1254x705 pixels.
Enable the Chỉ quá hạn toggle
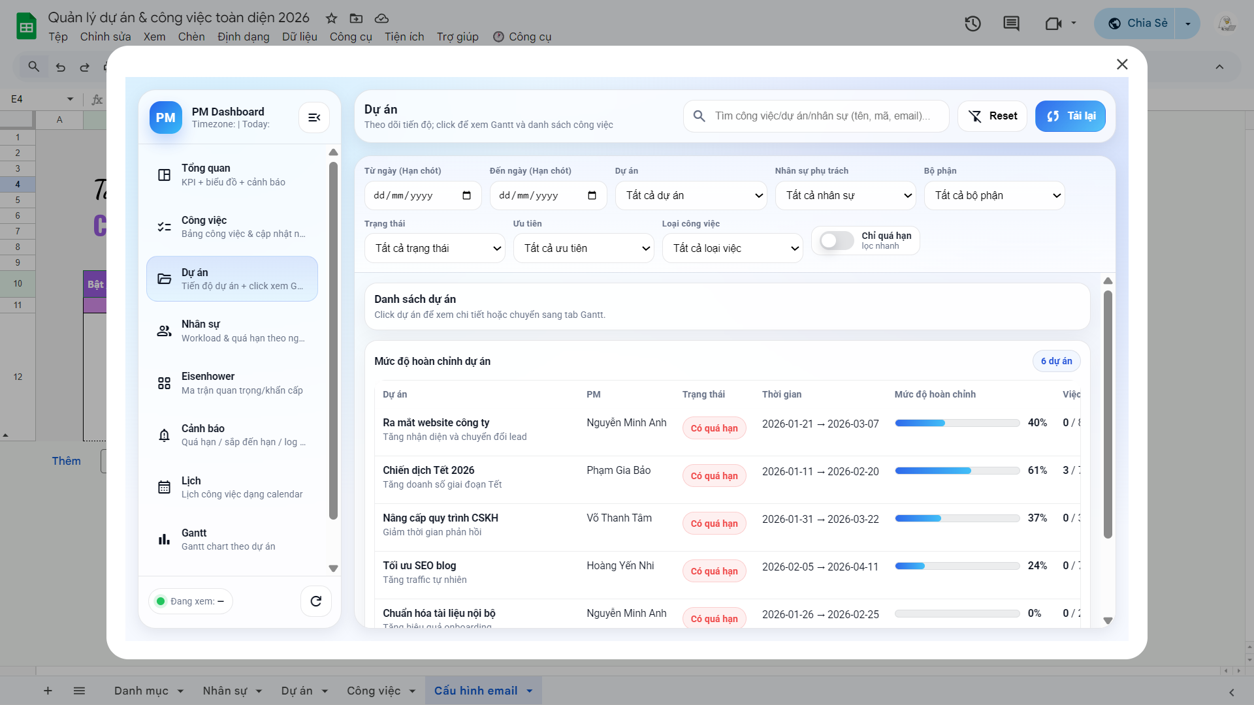pos(837,241)
